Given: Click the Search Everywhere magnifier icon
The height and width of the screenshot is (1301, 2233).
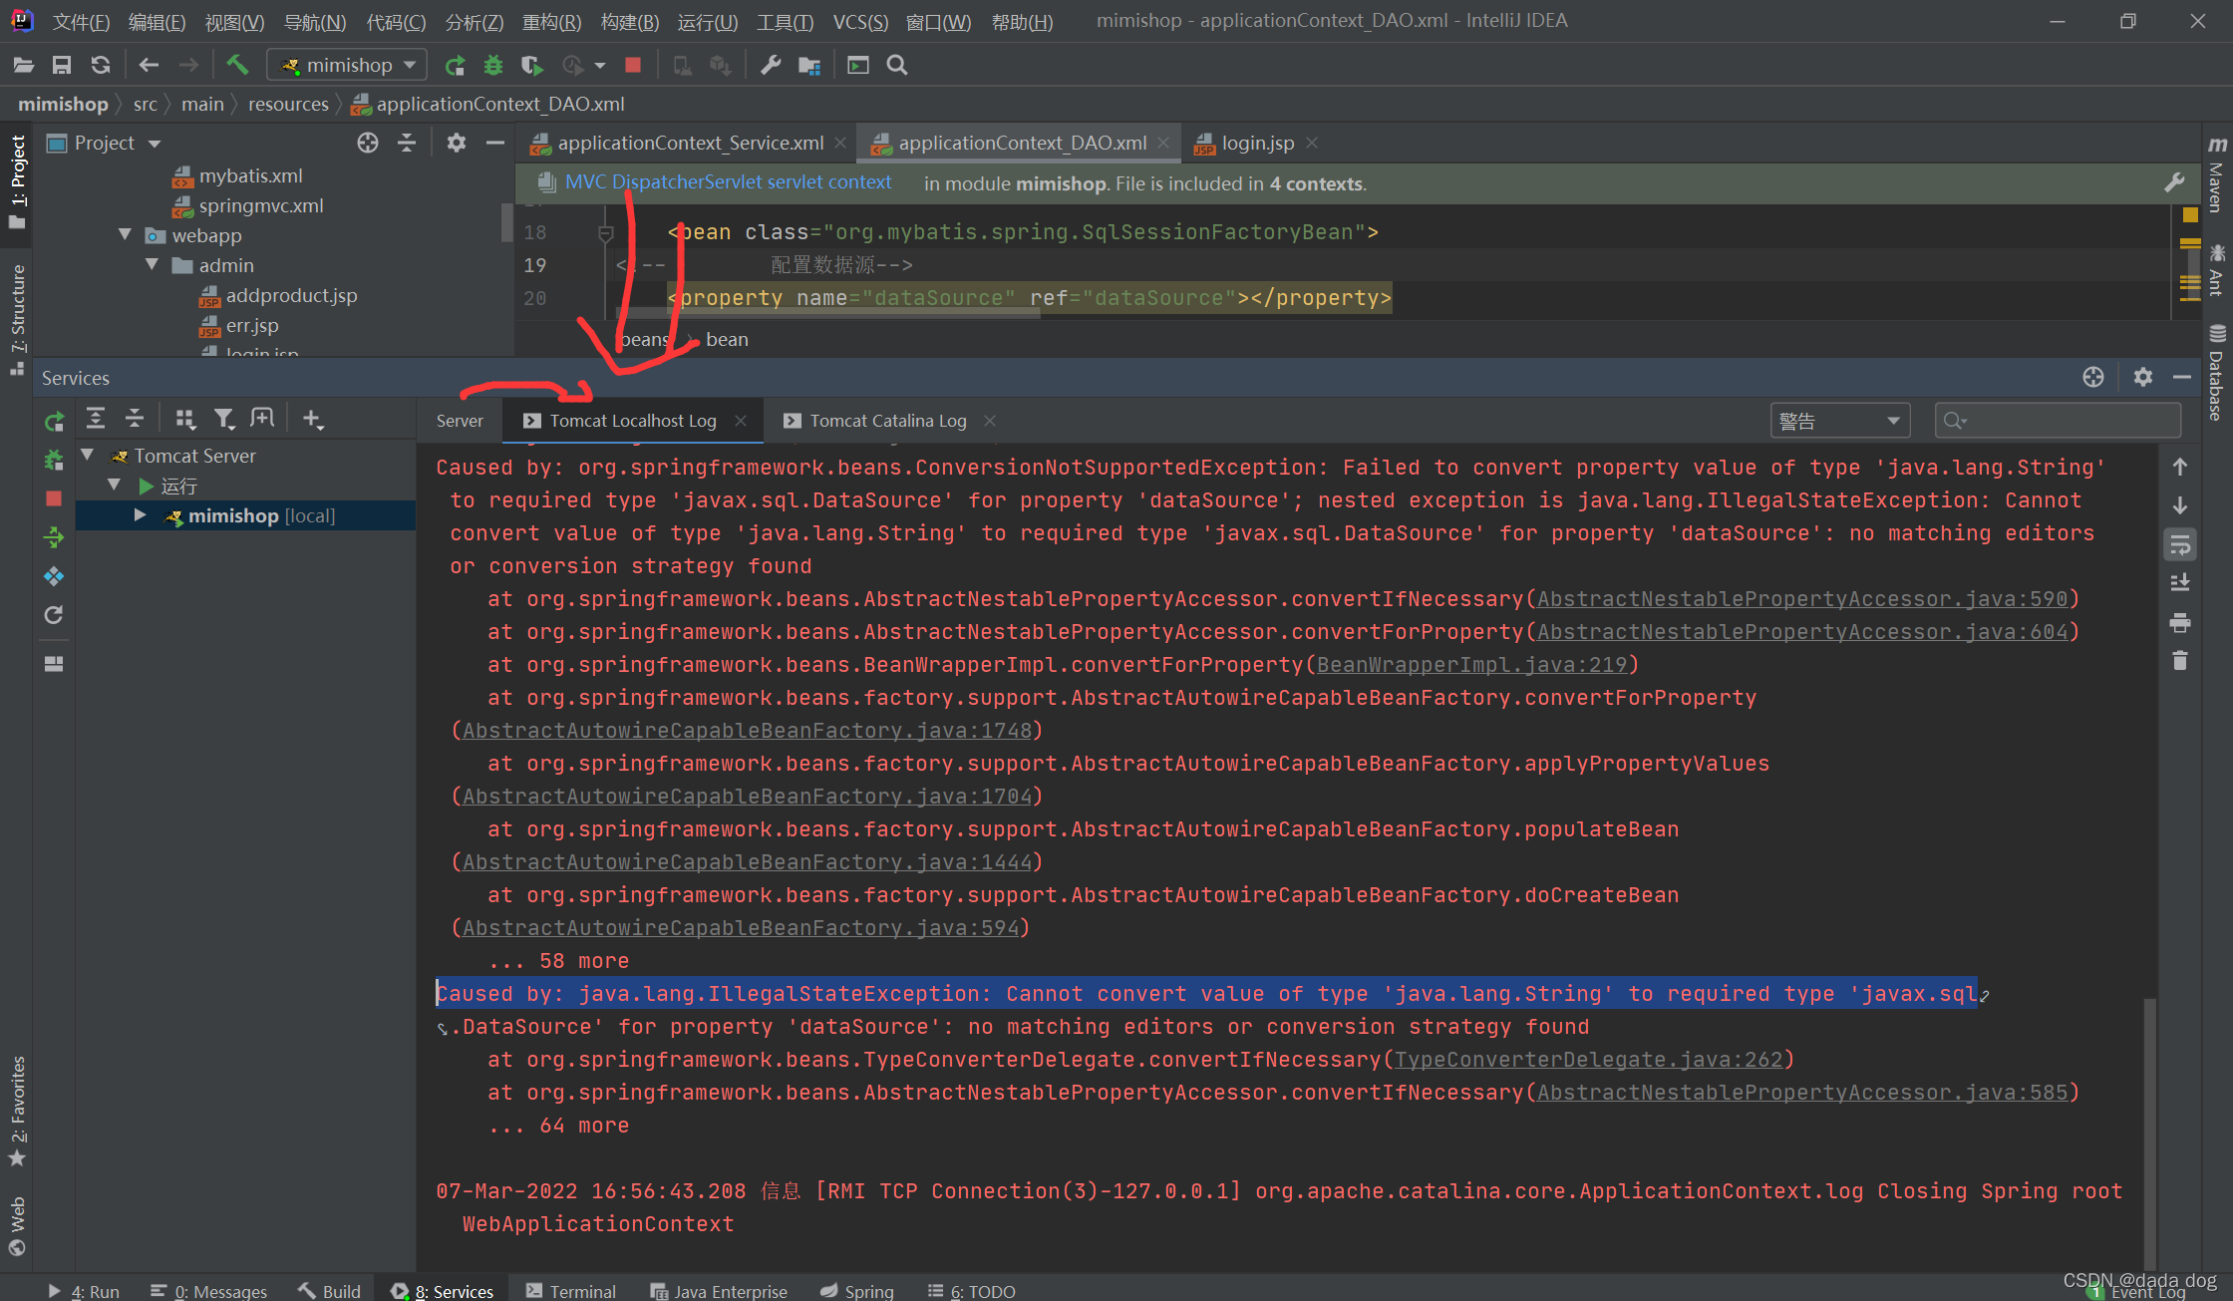Looking at the screenshot, I should [x=896, y=64].
